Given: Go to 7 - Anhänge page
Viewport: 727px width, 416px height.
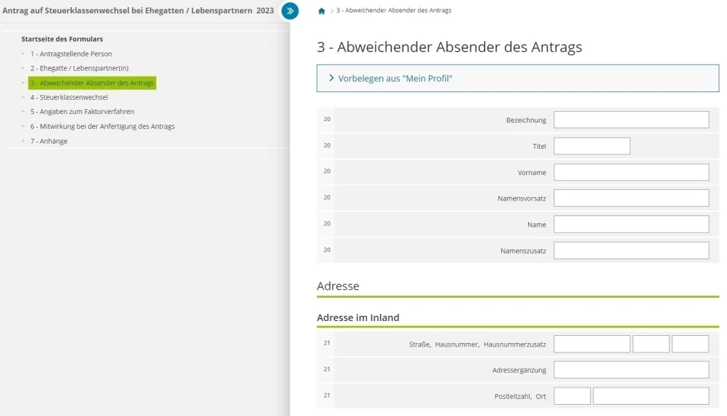Looking at the screenshot, I should tap(49, 141).
